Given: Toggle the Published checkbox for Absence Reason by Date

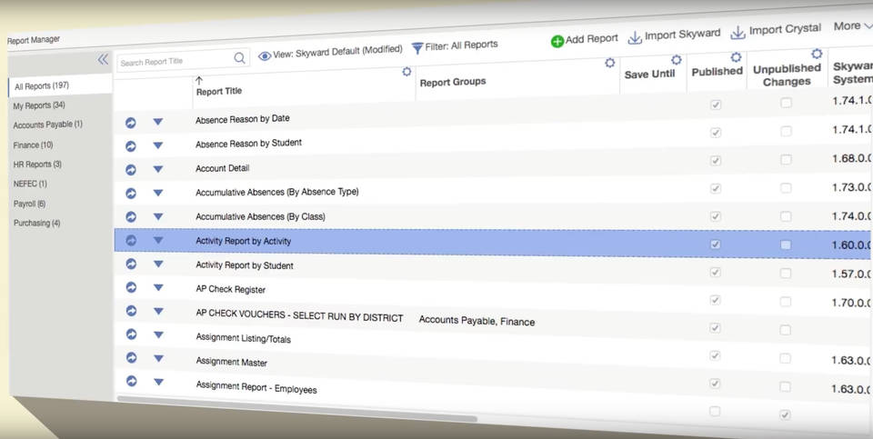Looking at the screenshot, I should [x=716, y=105].
